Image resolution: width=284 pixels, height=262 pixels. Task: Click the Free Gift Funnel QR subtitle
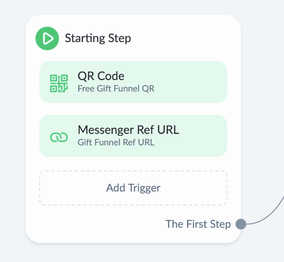(x=116, y=89)
